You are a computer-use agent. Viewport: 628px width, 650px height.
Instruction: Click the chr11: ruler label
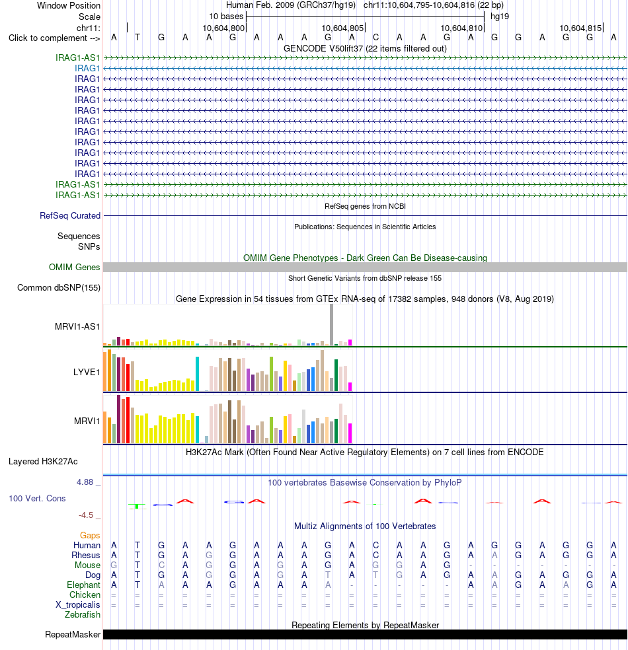click(89, 28)
